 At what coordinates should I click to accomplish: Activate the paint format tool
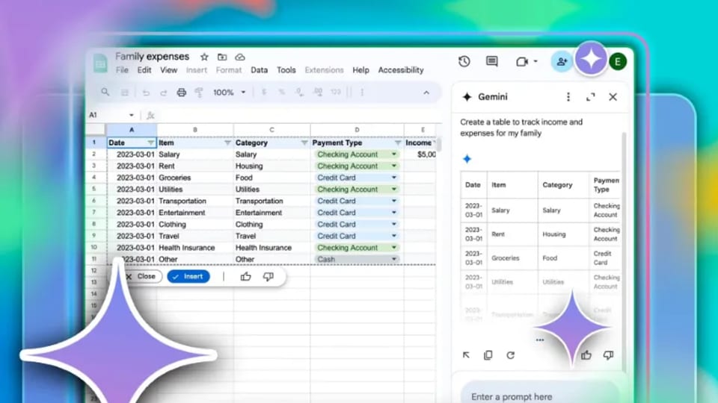click(x=199, y=93)
